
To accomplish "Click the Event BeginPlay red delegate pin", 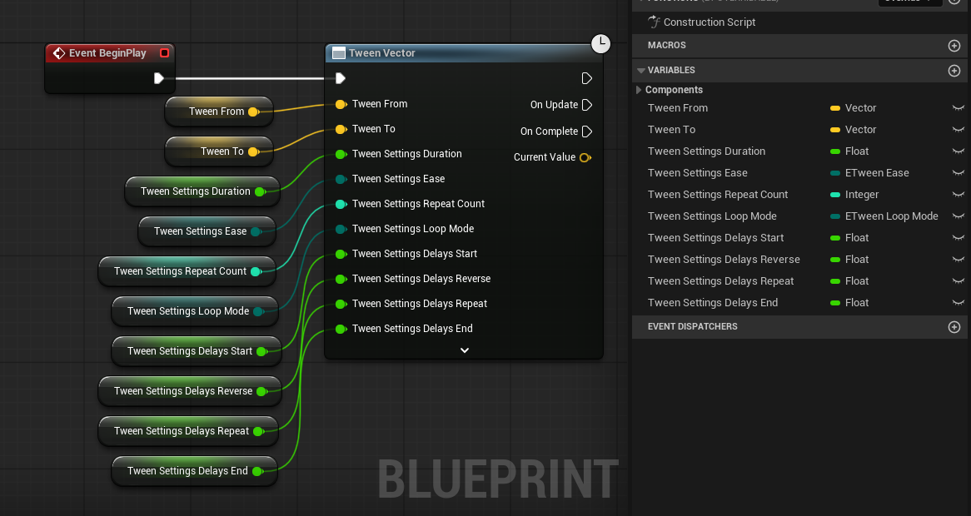I will coord(164,53).
